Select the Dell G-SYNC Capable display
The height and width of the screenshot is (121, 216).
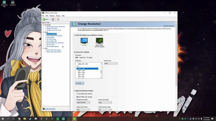pyautogui.click(x=99, y=43)
